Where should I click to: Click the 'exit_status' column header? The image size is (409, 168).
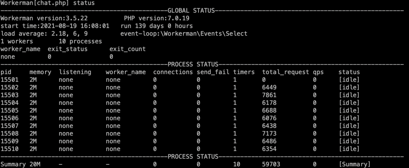click(67, 49)
